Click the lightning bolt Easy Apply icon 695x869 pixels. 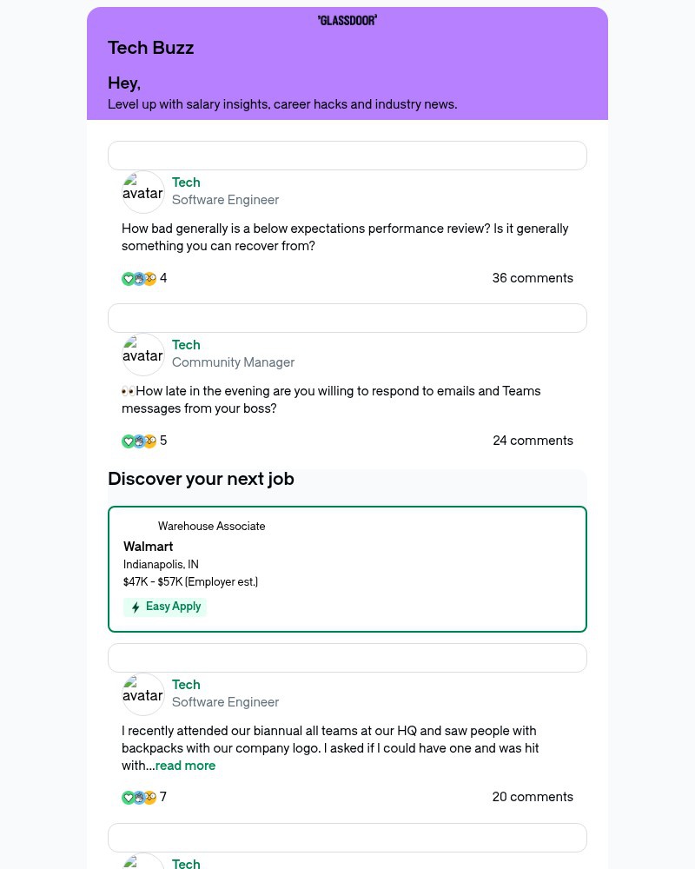pyautogui.click(x=136, y=607)
